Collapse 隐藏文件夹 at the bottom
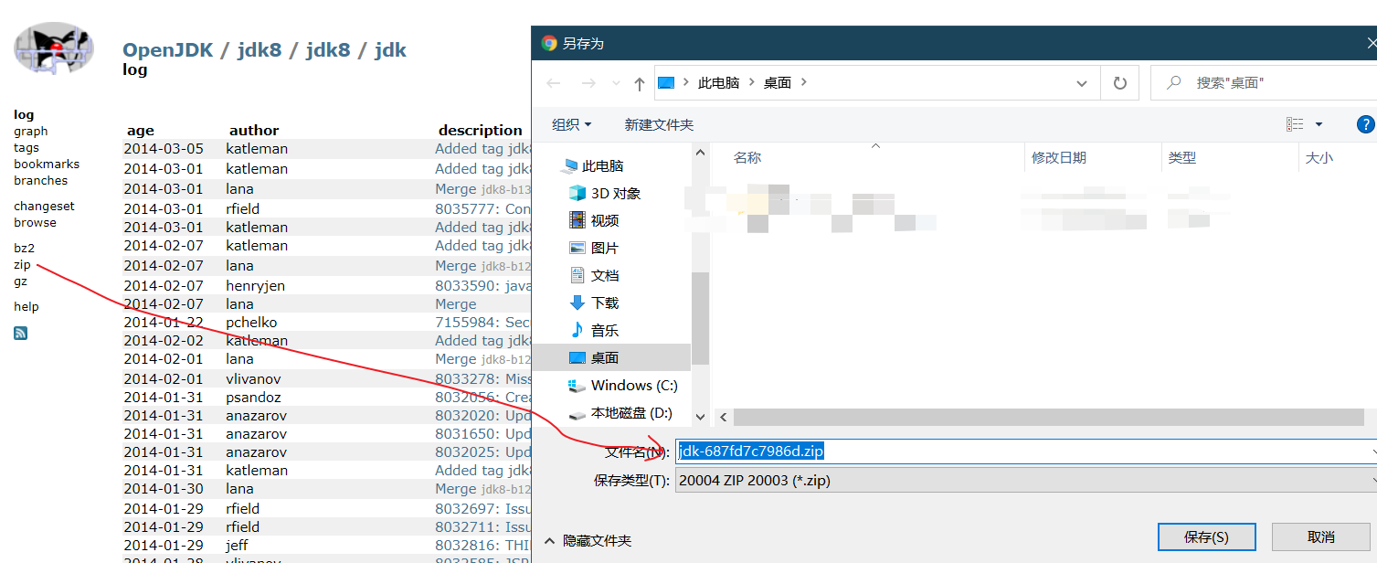 click(588, 539)
